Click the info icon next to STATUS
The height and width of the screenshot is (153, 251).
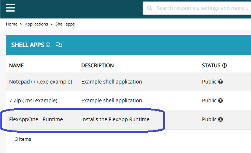pyautogui.click(x=224, y=65)
